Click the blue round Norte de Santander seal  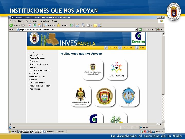click(129, 96)
